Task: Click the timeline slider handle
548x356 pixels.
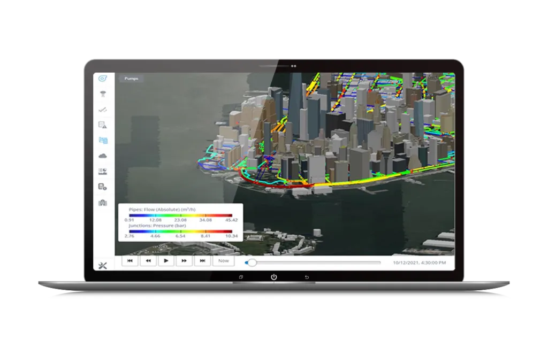Action: tap(252, 262)
